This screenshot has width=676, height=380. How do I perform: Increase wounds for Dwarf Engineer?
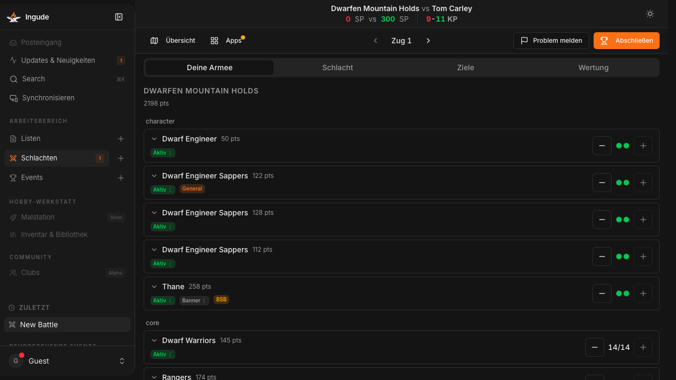tap(643, 146)
